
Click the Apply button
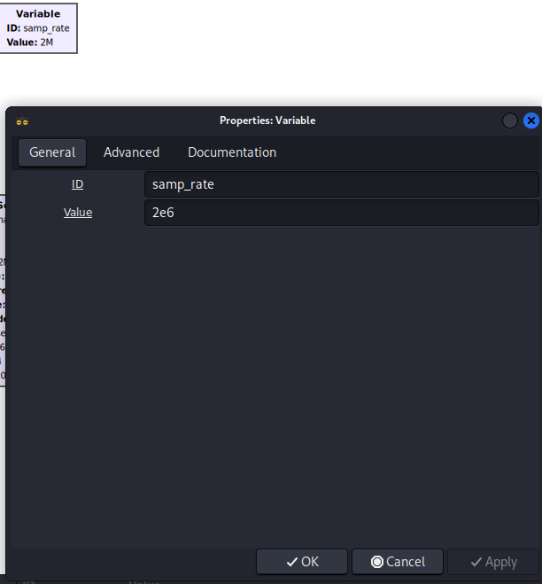tap(493, 562)
